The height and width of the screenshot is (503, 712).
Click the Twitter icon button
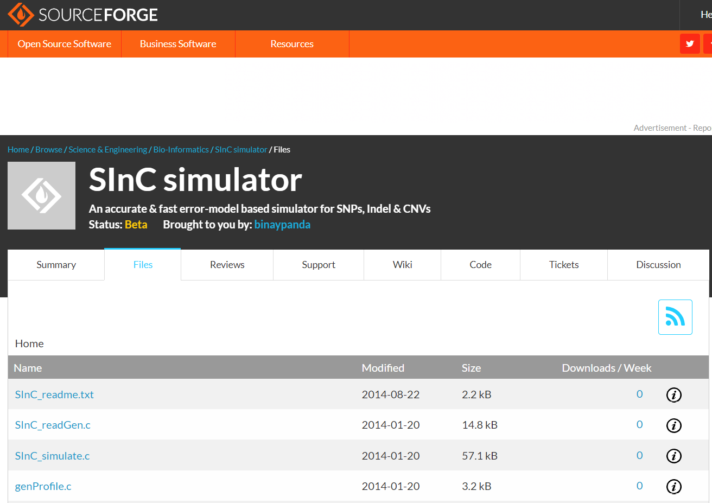click(x=690, y=44)
